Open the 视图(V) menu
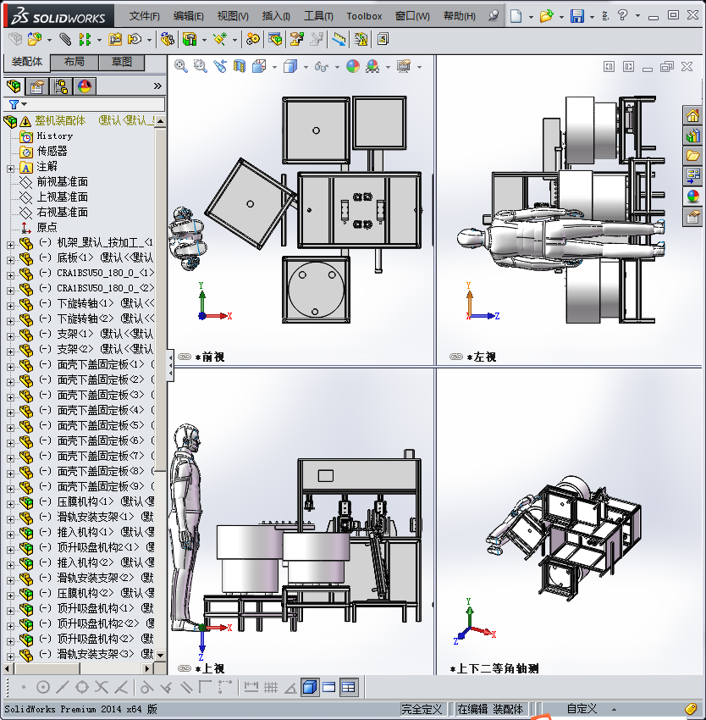Image resolution: width=706 pixels, height=720 pixels. click(233, 16)
